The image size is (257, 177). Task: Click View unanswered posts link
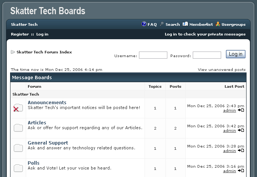pyautogui.click(x=222, y=69)
